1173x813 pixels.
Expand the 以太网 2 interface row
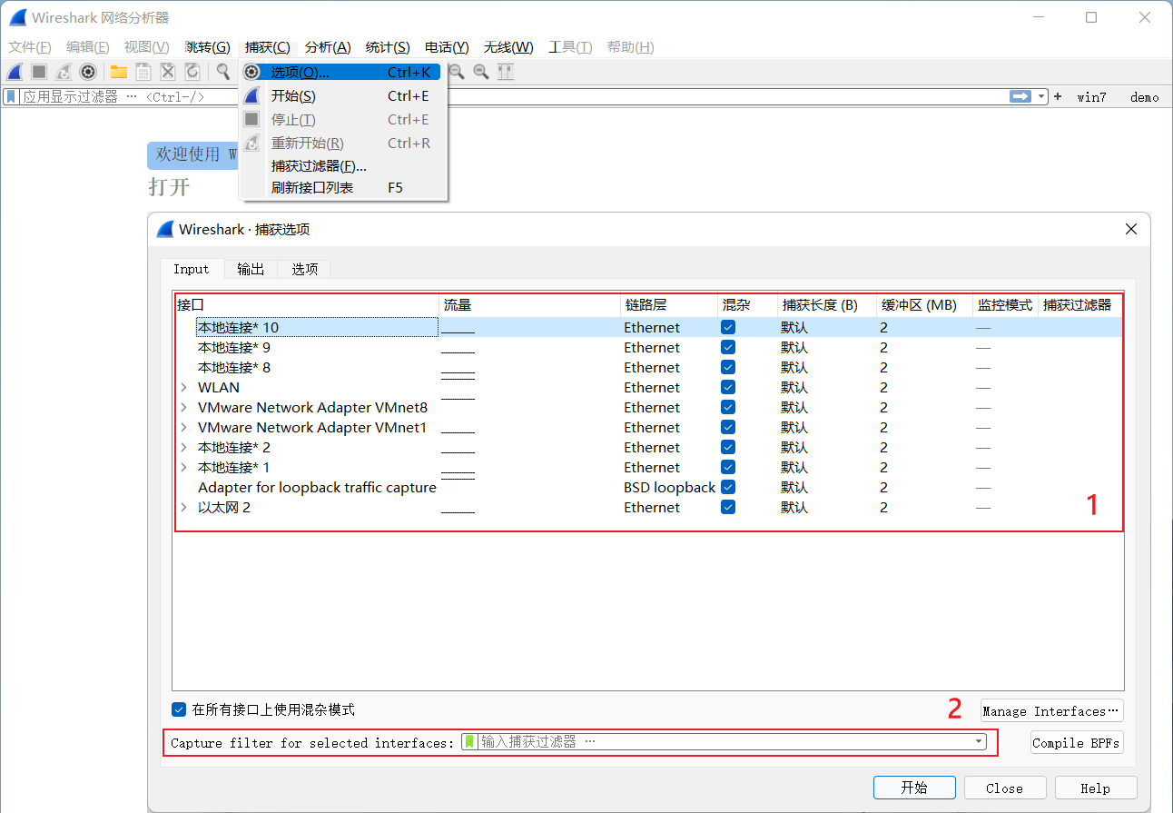[183, 508]
